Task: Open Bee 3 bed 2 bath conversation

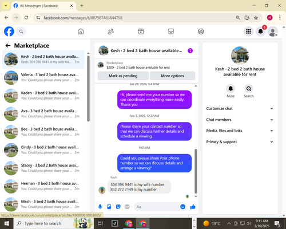Action: coord(43,132)
